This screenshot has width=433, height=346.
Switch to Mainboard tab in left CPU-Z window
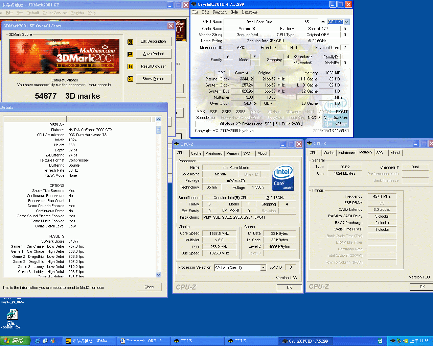[214, 153]
